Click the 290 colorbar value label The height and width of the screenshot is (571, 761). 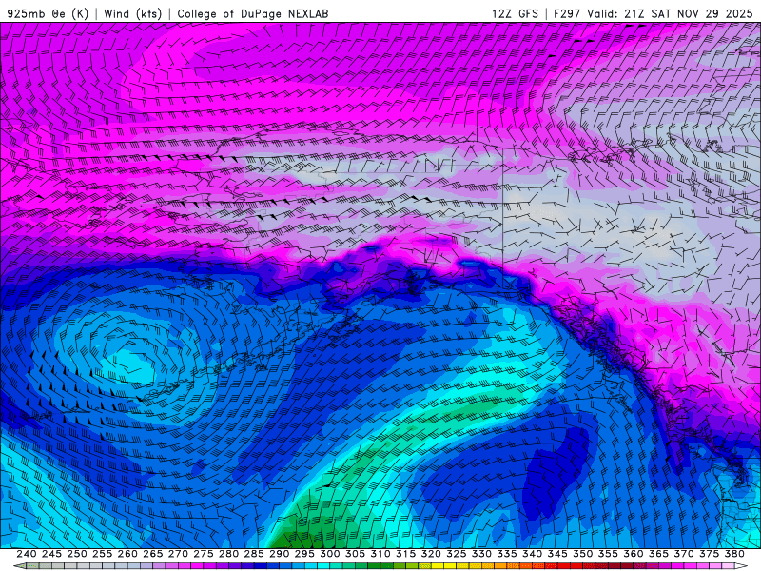tap(279, 554)
